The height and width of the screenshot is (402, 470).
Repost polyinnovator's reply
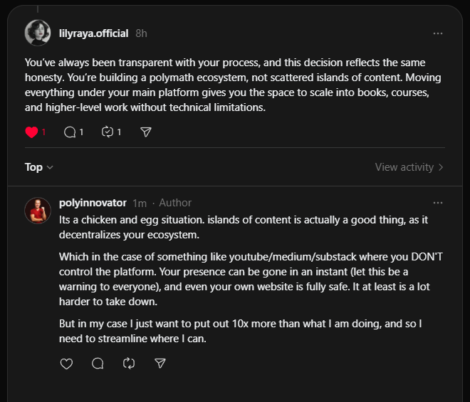[x=129, y=363]
